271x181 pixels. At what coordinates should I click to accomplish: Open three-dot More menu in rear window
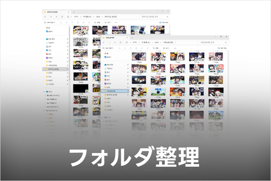tap(116, 23)
